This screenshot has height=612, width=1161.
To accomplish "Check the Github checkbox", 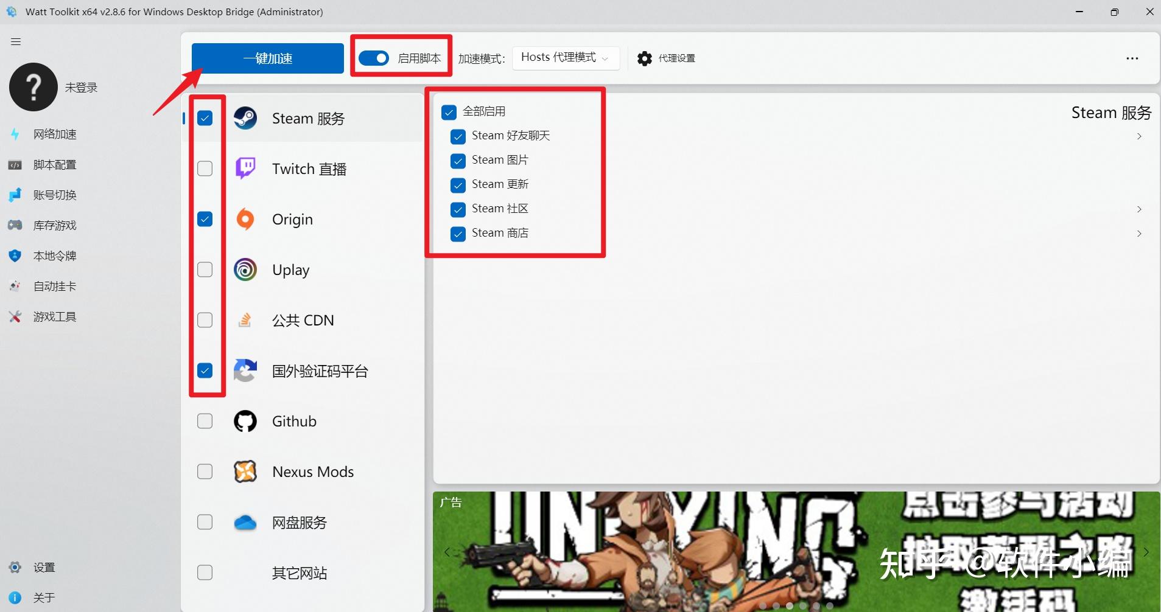I will [205, 421].
